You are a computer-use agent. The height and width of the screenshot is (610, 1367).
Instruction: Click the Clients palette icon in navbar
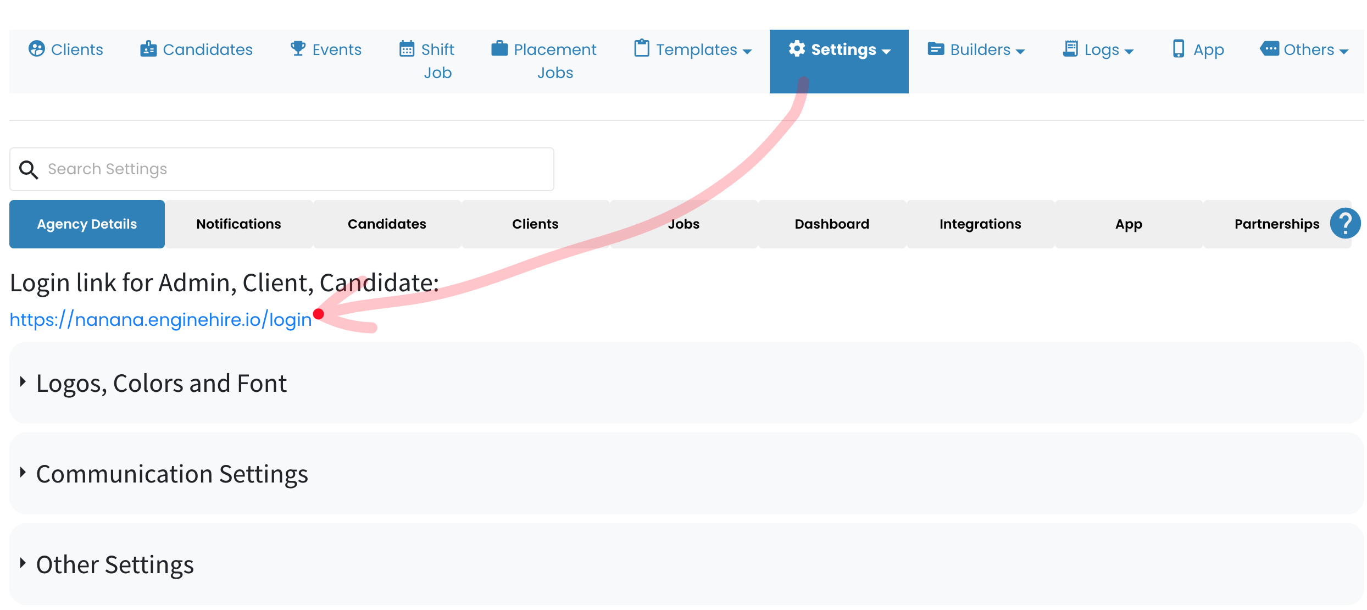[37, 49]
